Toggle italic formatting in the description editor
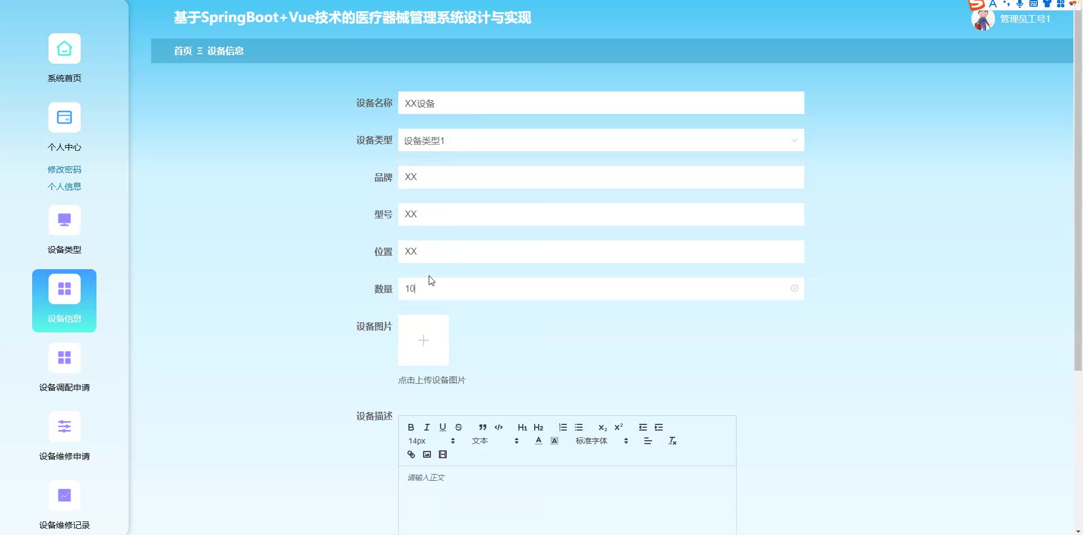 point(427,427)
